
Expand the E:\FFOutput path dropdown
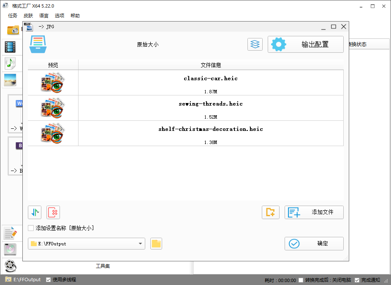tap(140, 244)
